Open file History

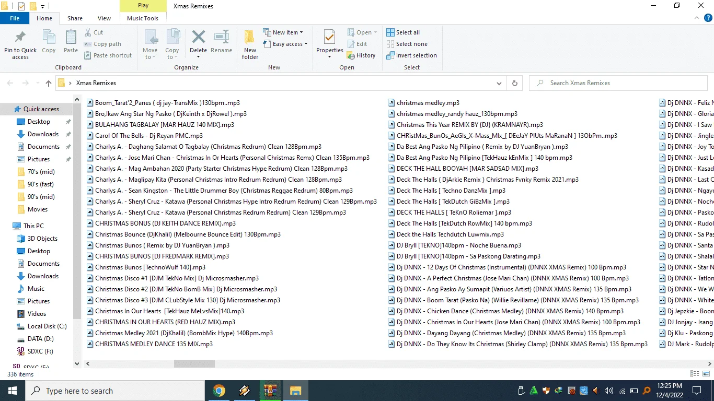pyautogui.click(x=361, y=55)
